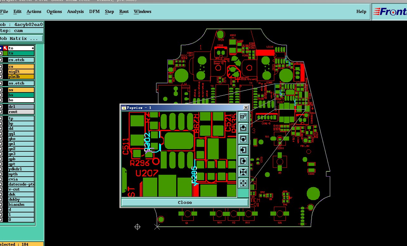
Task: Click the Popview title bar window icon
Action: (124, 108)
